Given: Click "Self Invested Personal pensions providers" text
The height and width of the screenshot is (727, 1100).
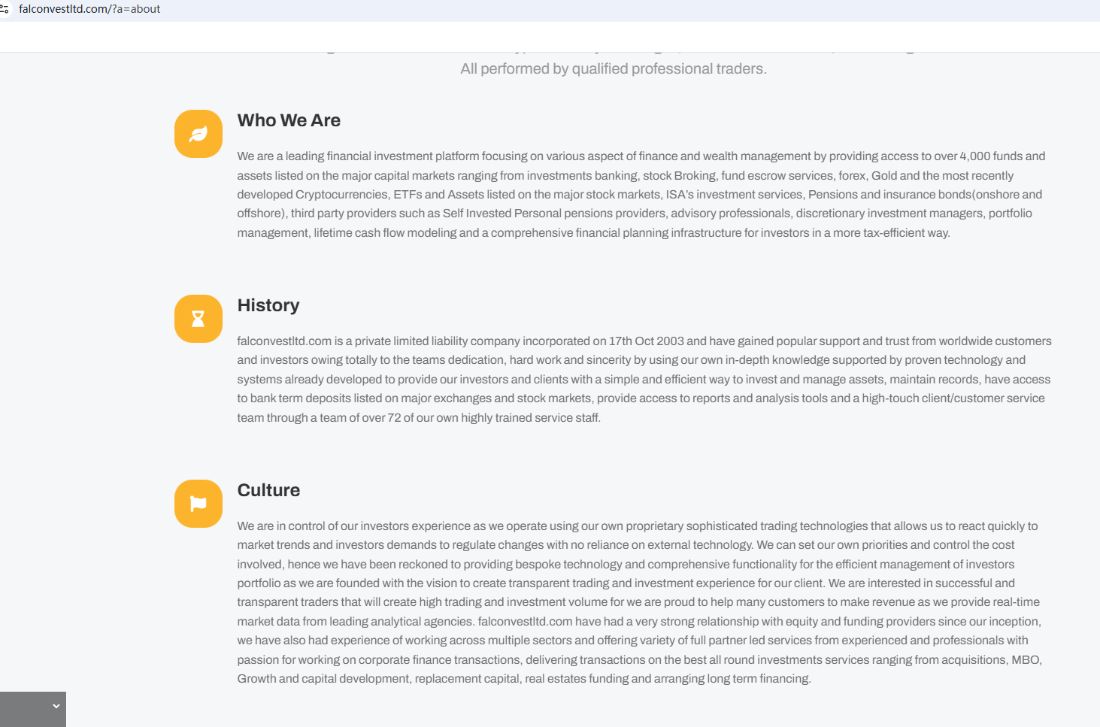Looking at the screenshot, I should pyautogui.click(x=555, y=214).
